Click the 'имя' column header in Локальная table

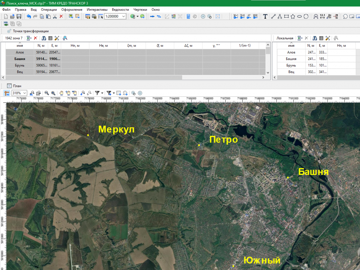coord(291,46)
